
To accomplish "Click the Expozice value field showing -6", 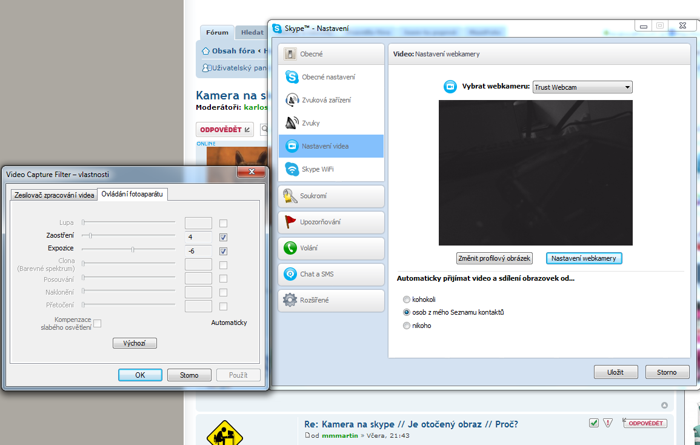I will coord(198,250).
